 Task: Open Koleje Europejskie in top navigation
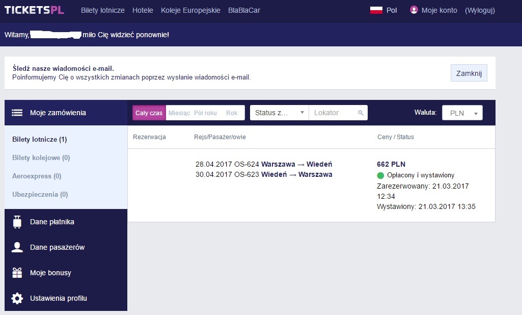[190, 10]
